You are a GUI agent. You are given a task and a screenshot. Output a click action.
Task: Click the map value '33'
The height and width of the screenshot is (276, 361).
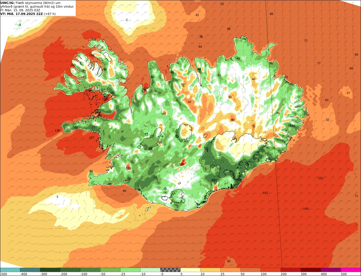point(230,97)
